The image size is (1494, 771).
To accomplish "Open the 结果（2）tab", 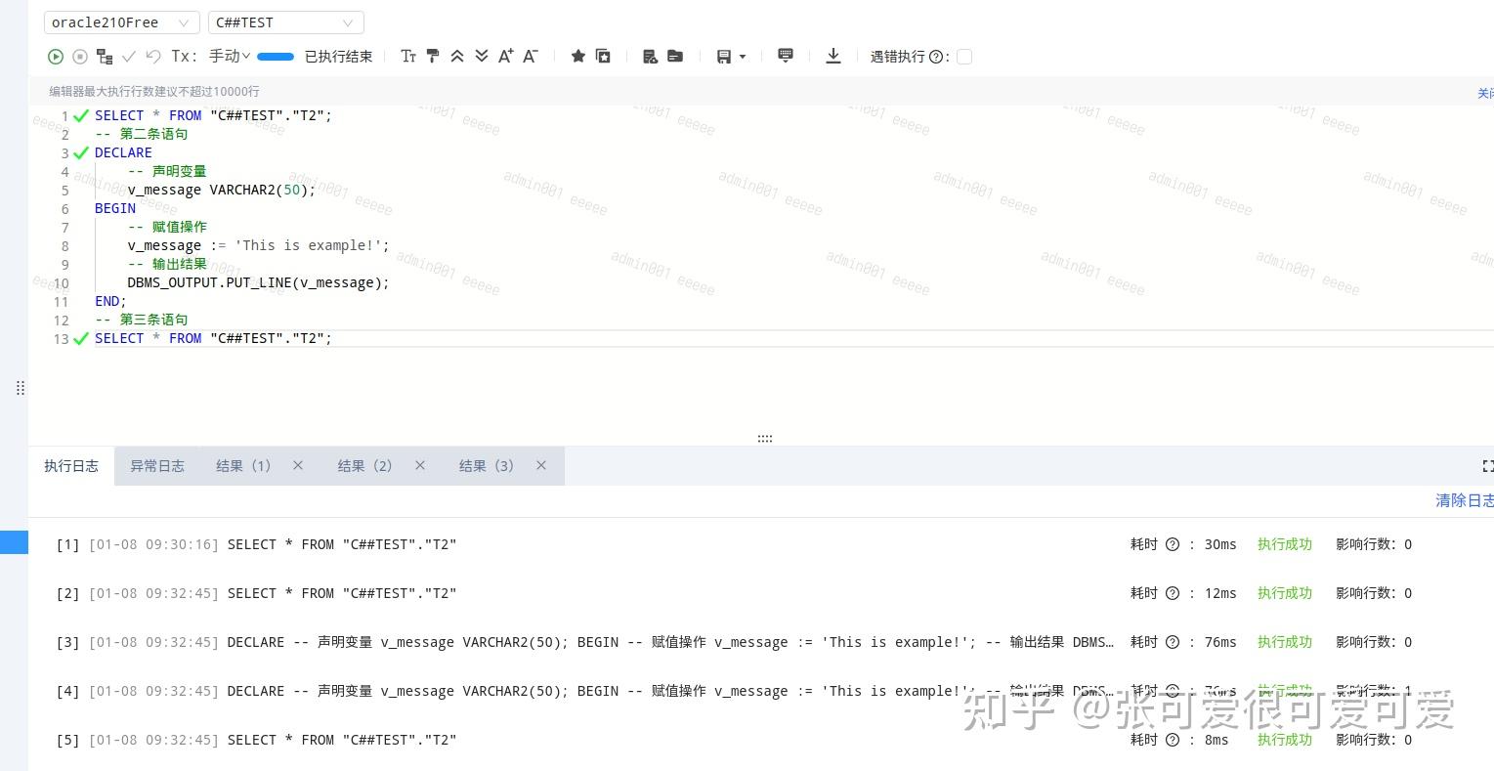I will tap(364, 466).
